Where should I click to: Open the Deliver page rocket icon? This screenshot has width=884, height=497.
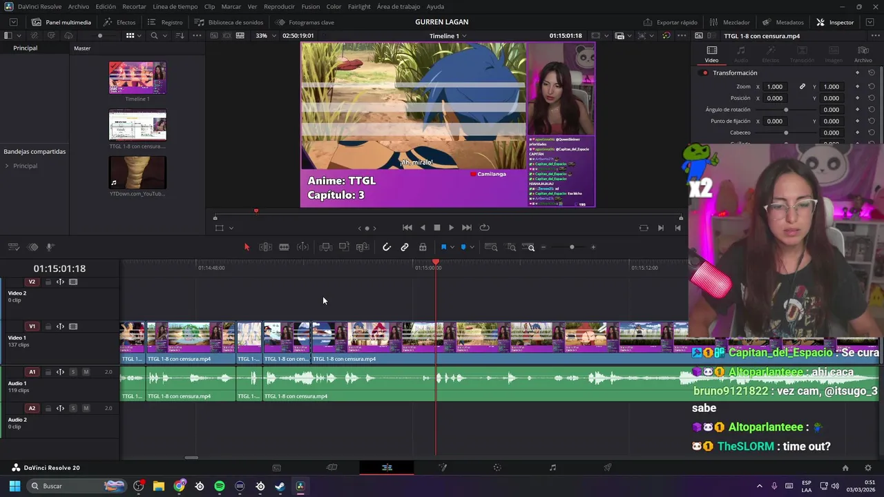pyautogui.click(x=608, y=467)
